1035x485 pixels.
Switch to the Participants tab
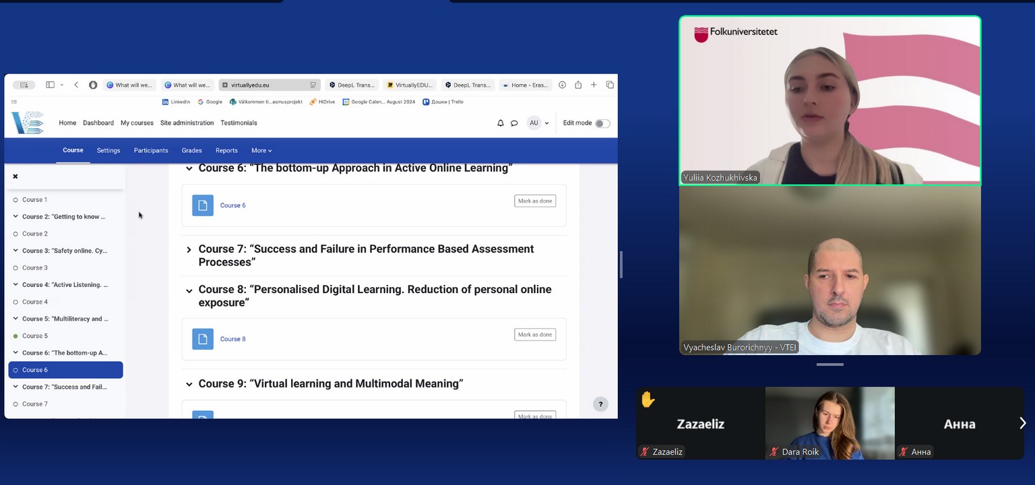[151, 151]
